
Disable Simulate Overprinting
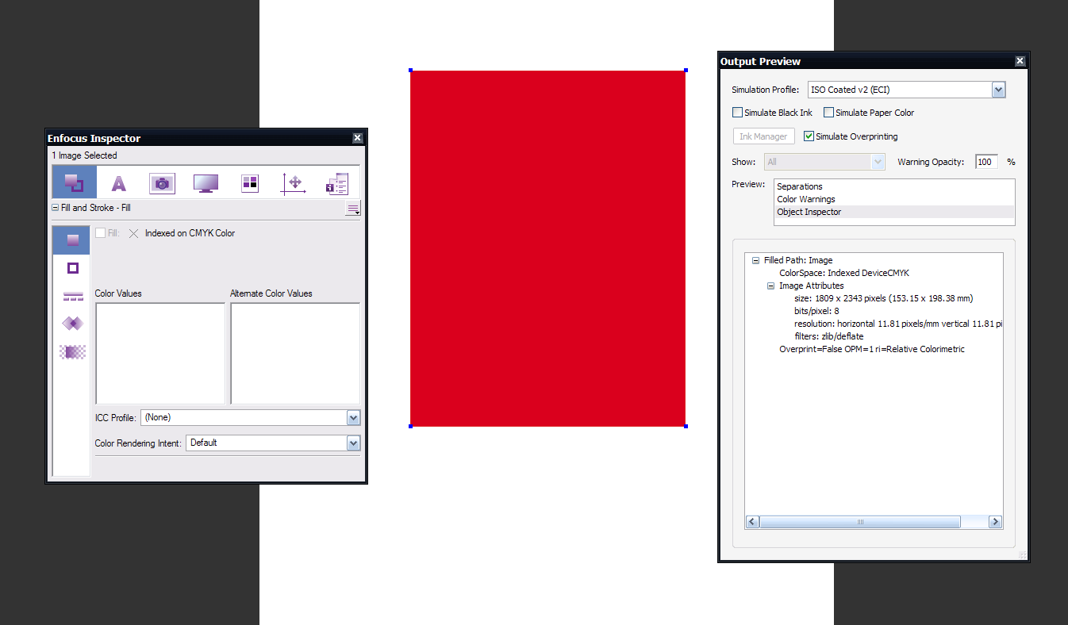click(x=809, y=136)
